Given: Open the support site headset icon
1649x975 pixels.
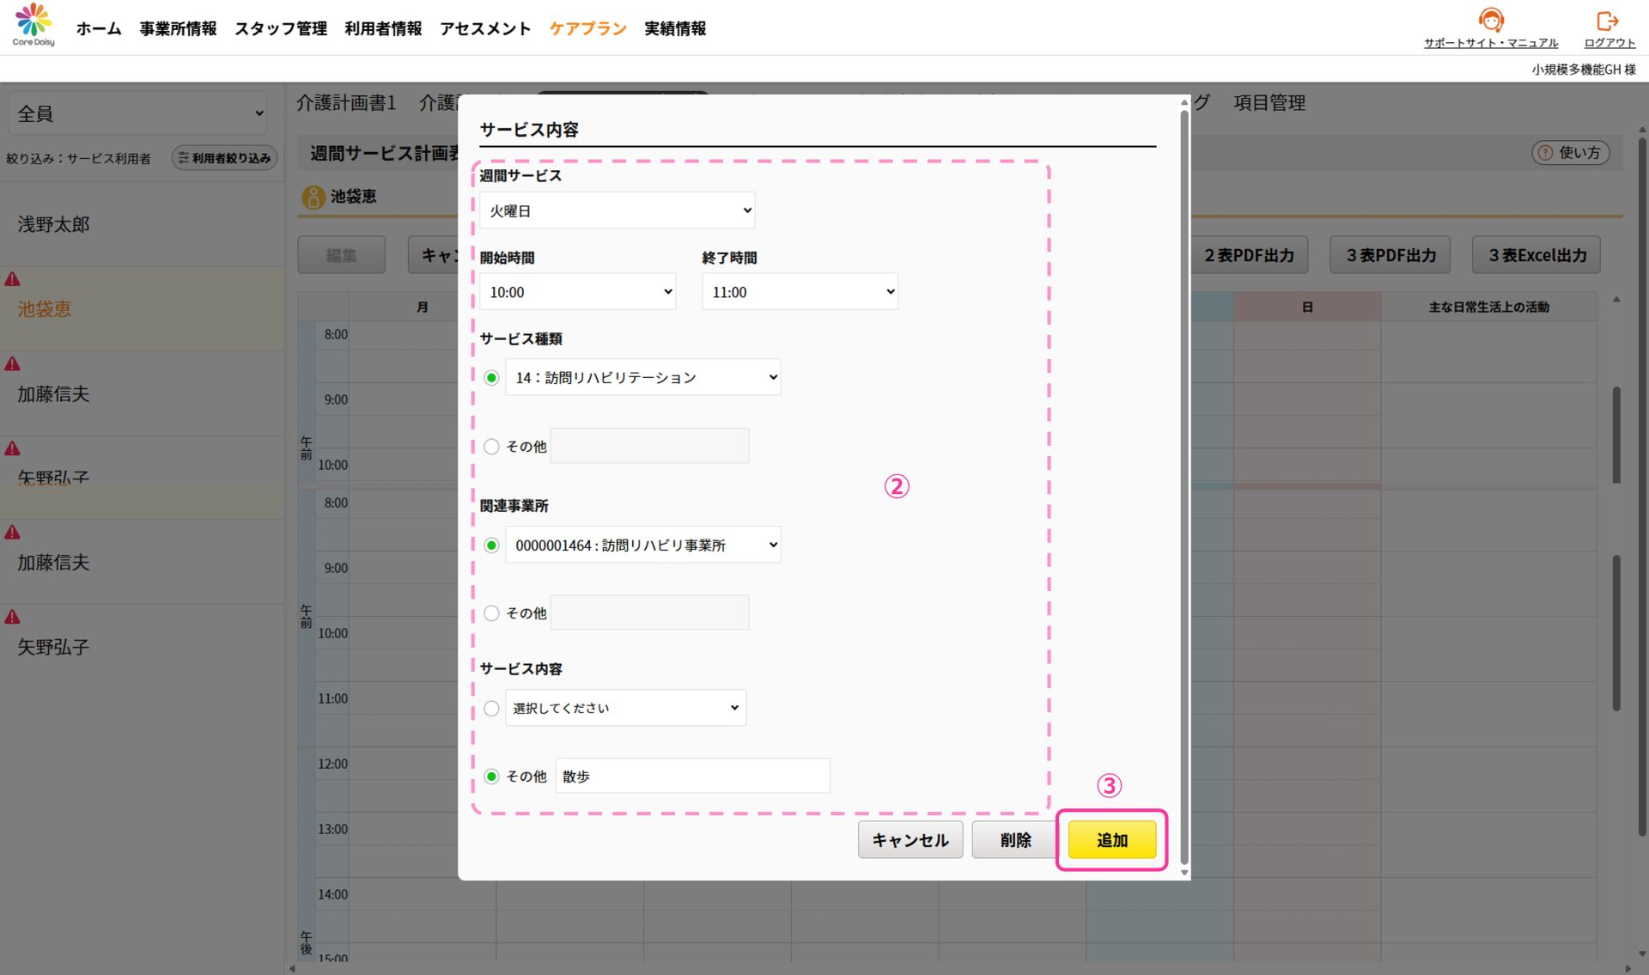Looking at the screenshot, I should coord(1491,20).
